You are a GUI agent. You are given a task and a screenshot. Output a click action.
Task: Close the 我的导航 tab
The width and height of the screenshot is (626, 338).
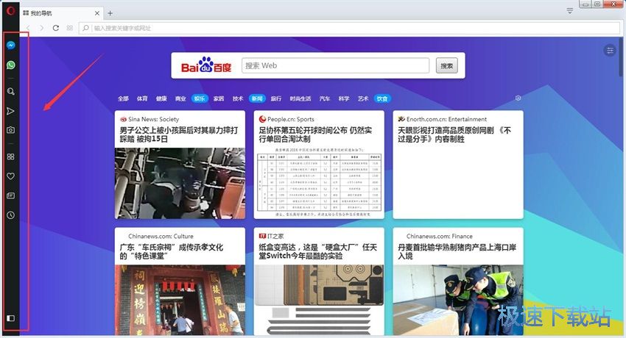coord(97,13)
